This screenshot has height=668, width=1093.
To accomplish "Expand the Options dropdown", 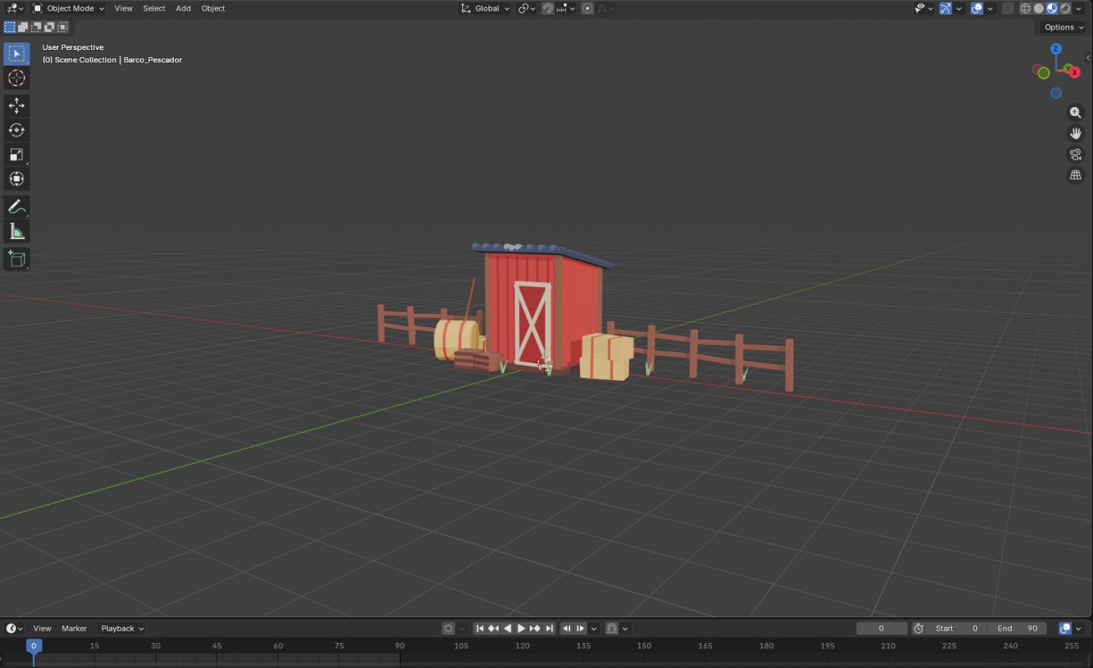I will point(1064,27).
